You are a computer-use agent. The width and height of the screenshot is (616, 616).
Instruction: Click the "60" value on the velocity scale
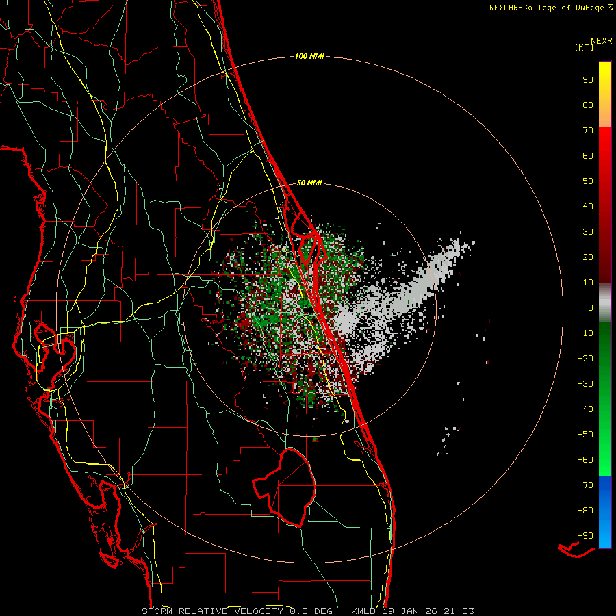(x=588, y=156)
